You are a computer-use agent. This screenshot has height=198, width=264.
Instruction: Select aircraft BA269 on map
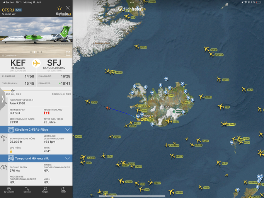[171, 192]
